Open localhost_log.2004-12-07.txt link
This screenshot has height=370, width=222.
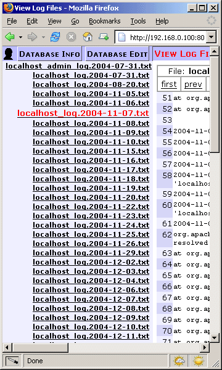(x=91, y=299)
